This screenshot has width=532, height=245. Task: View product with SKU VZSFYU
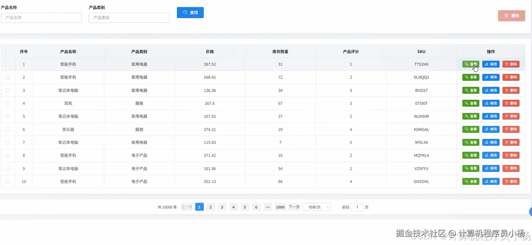click(x=471, y=168)
